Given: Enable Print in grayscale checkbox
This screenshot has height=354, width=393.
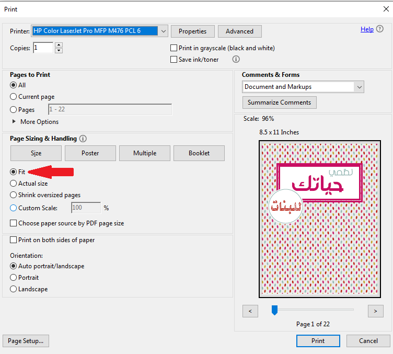Looking at the screenshot, I should pos(174,48).
